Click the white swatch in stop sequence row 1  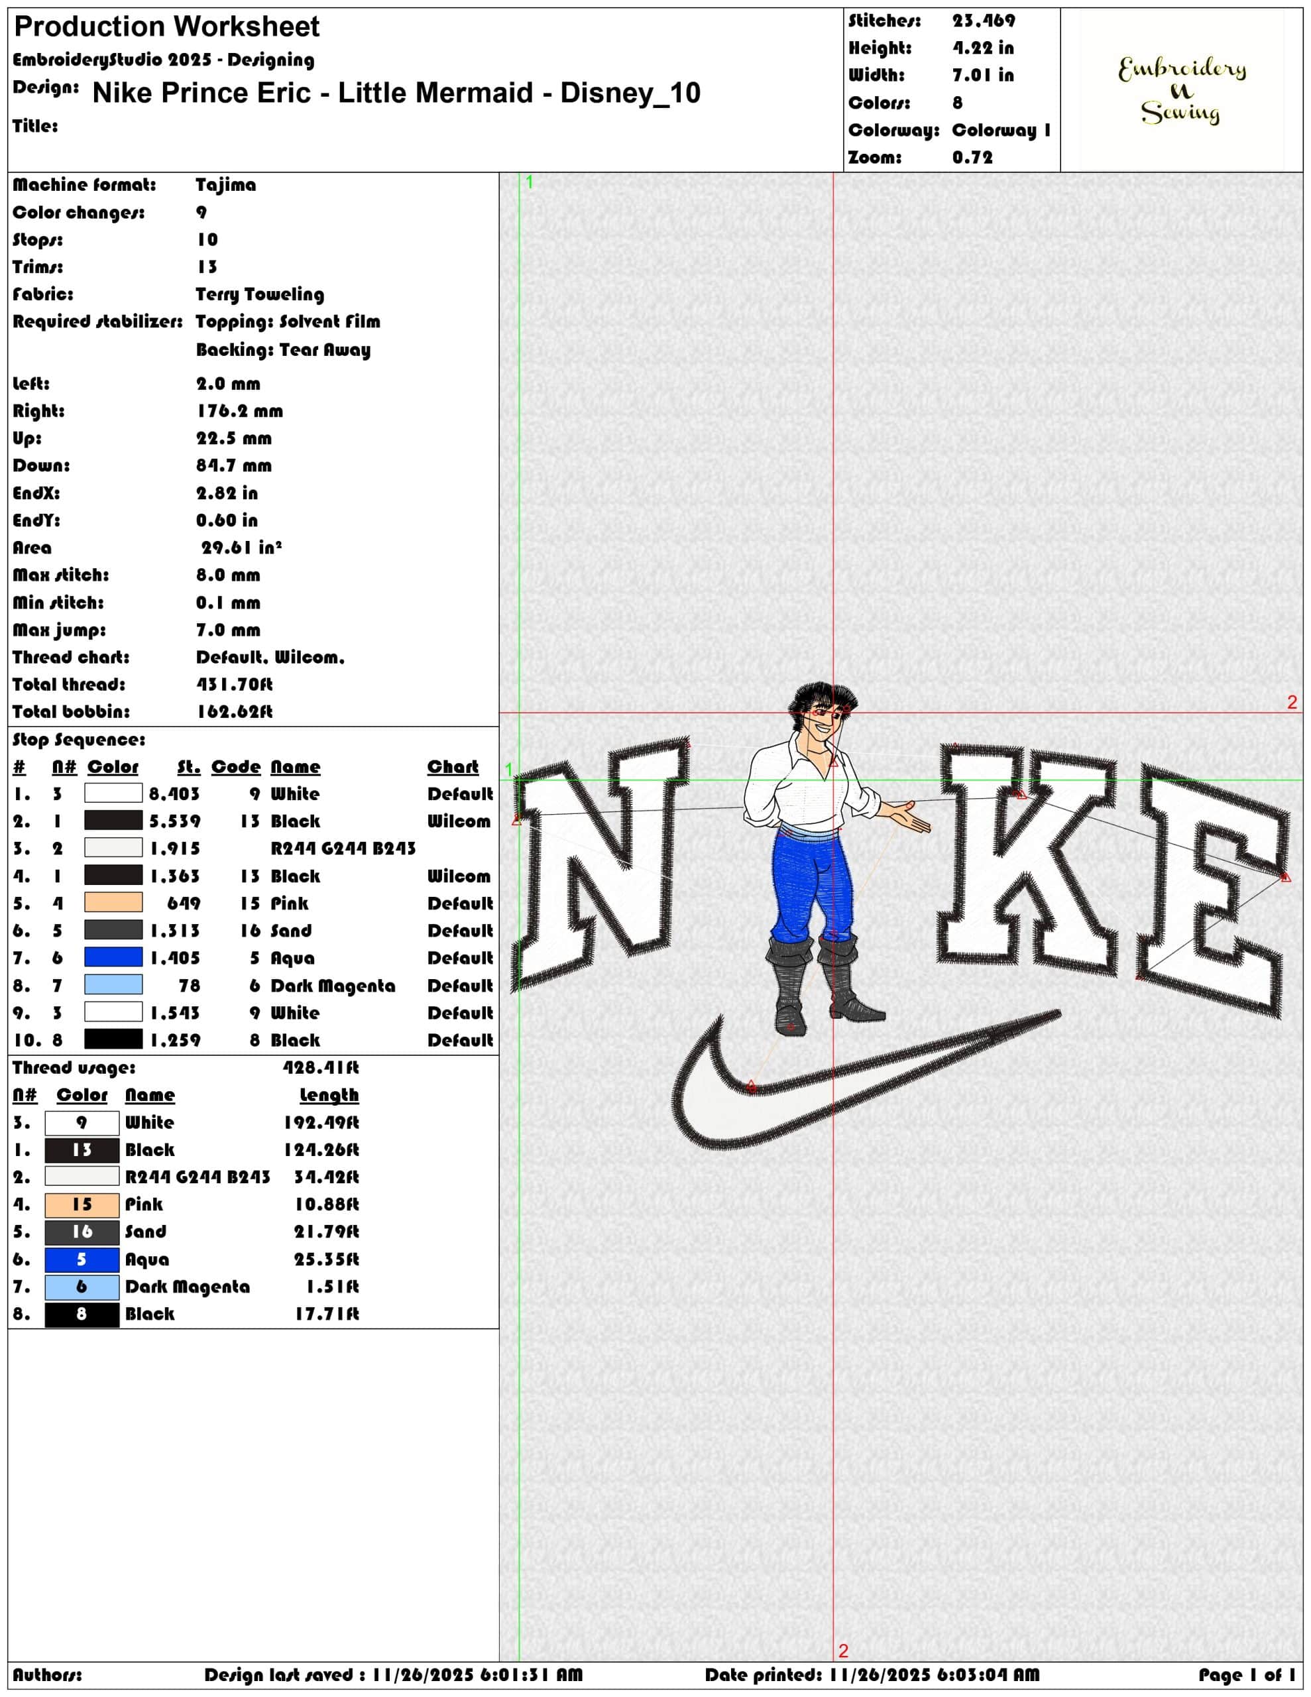113,793
